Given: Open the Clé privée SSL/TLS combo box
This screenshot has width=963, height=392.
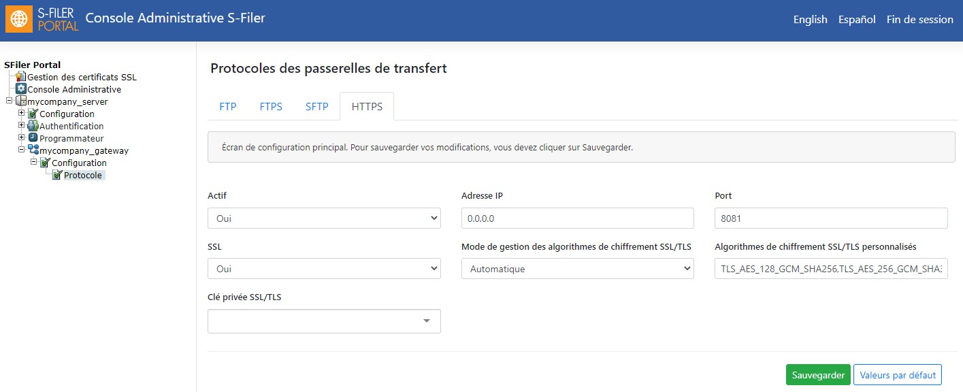Looking at the screenshot, I should point(324,321).
